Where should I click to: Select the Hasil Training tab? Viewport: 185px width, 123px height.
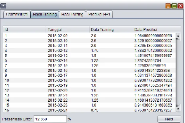tap(45, 14)
